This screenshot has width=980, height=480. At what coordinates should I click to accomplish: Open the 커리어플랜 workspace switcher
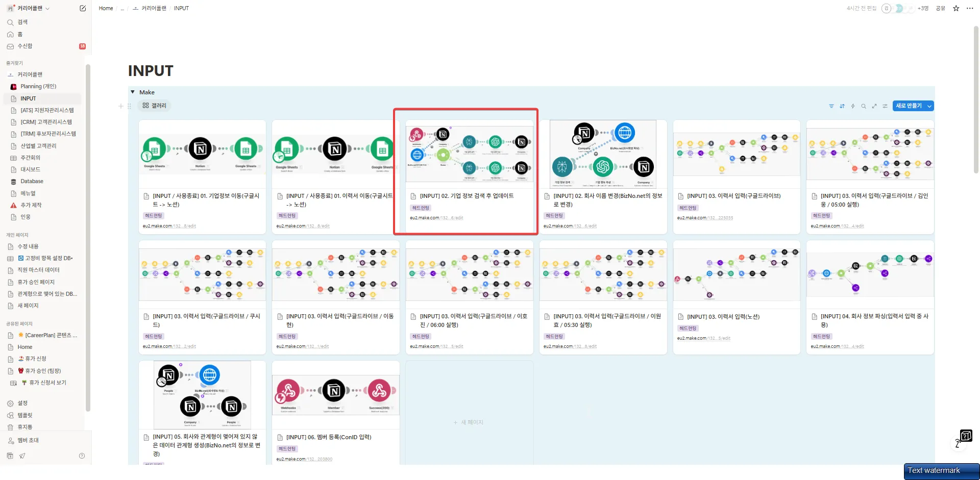[x=29, y=8]
